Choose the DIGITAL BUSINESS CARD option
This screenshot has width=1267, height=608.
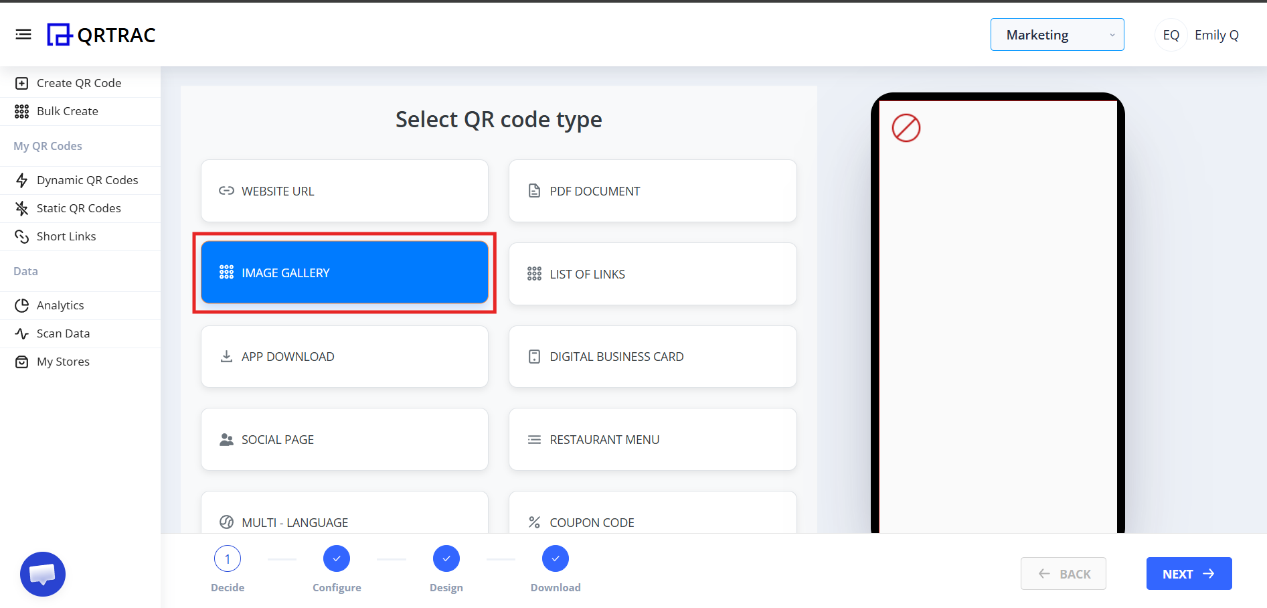coord(653,356)
